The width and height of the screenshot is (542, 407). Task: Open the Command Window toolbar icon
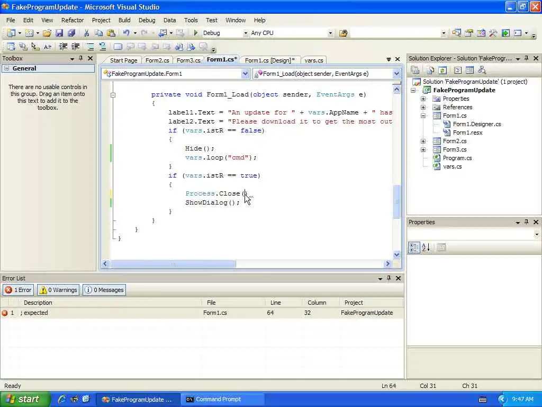click(x=518, y=33)
